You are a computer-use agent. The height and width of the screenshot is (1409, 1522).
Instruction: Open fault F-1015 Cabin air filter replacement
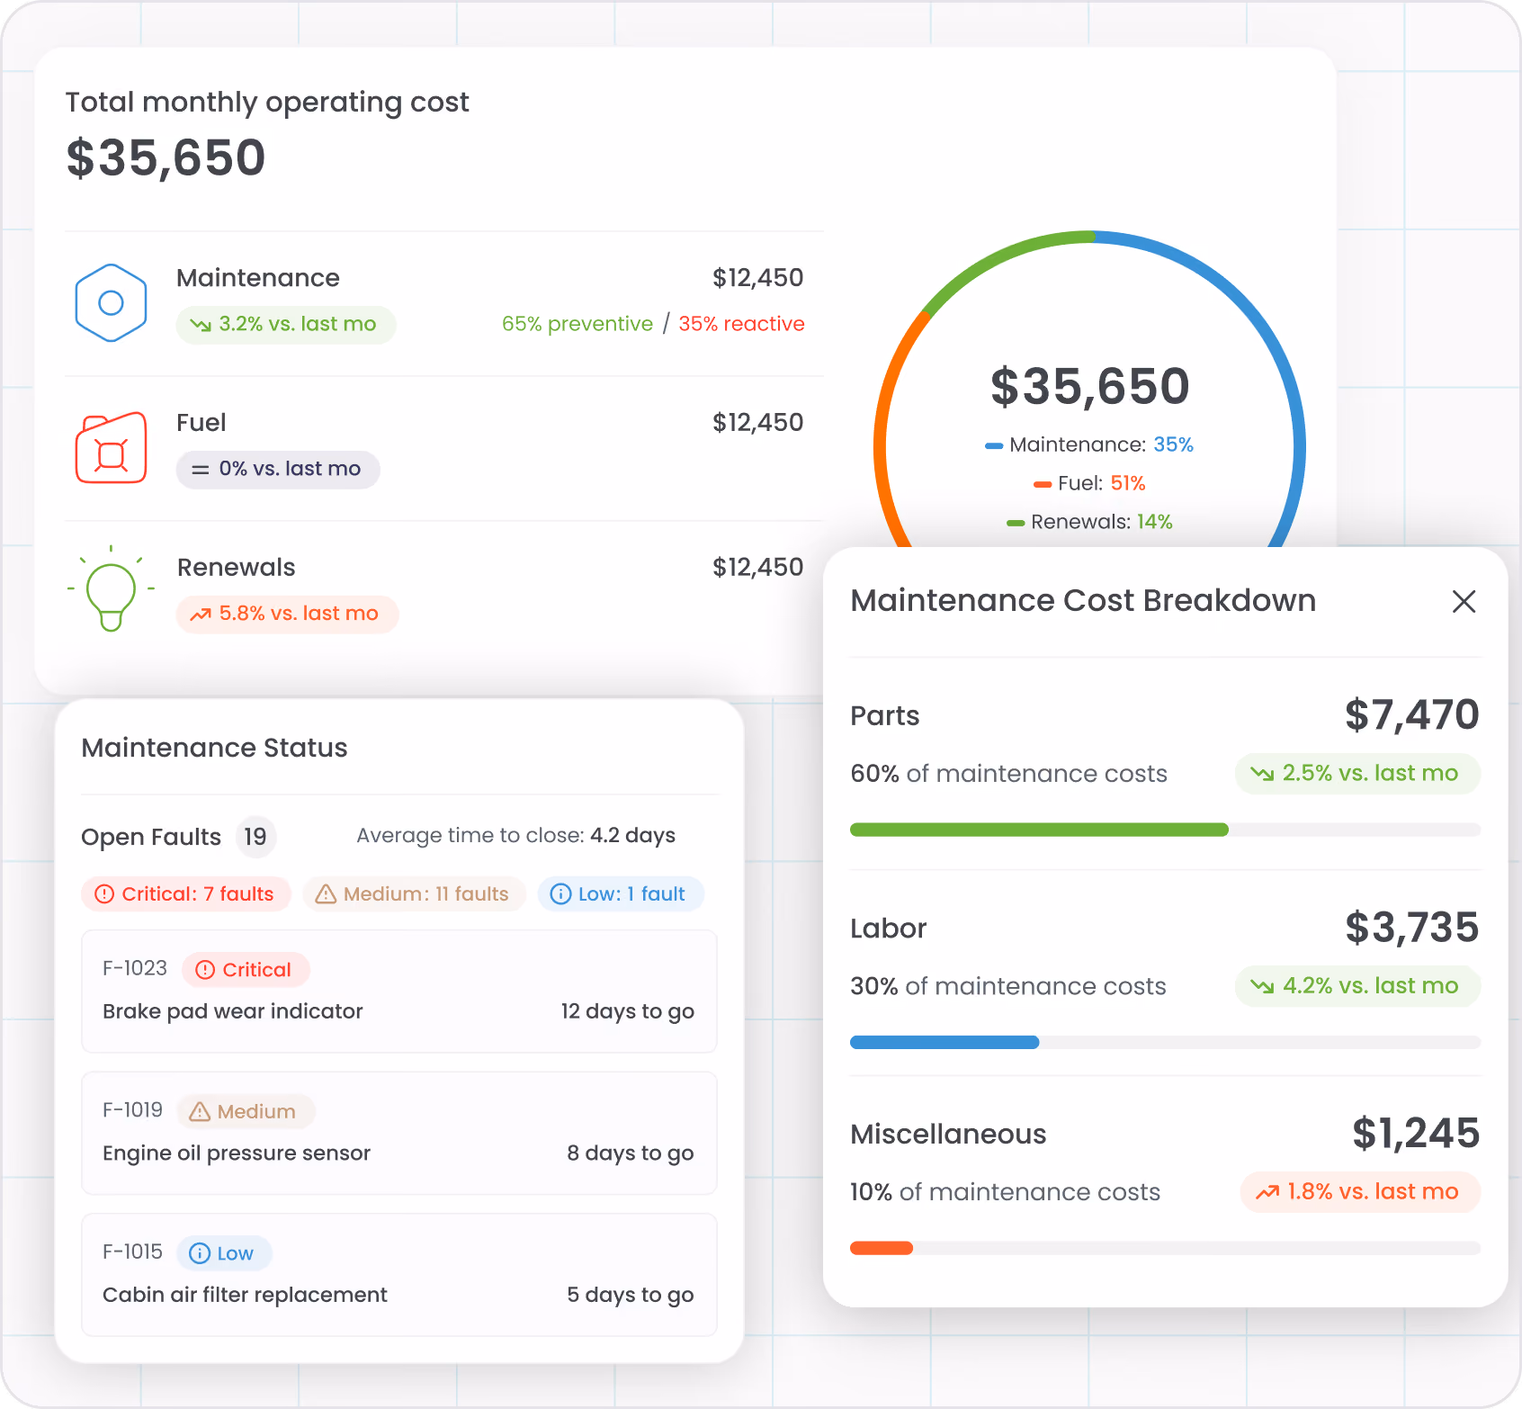(399, 1275)
